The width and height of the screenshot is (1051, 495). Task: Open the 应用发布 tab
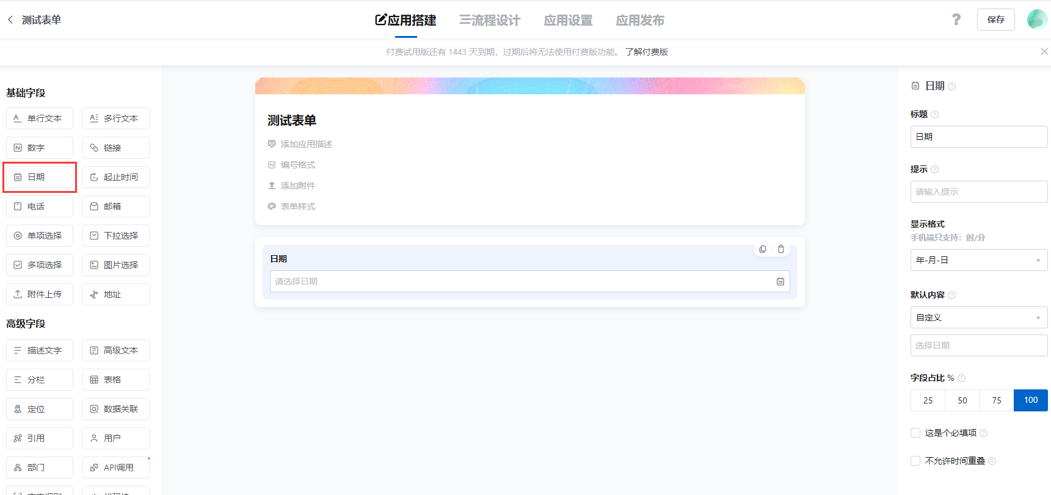(x=639, y=20)
